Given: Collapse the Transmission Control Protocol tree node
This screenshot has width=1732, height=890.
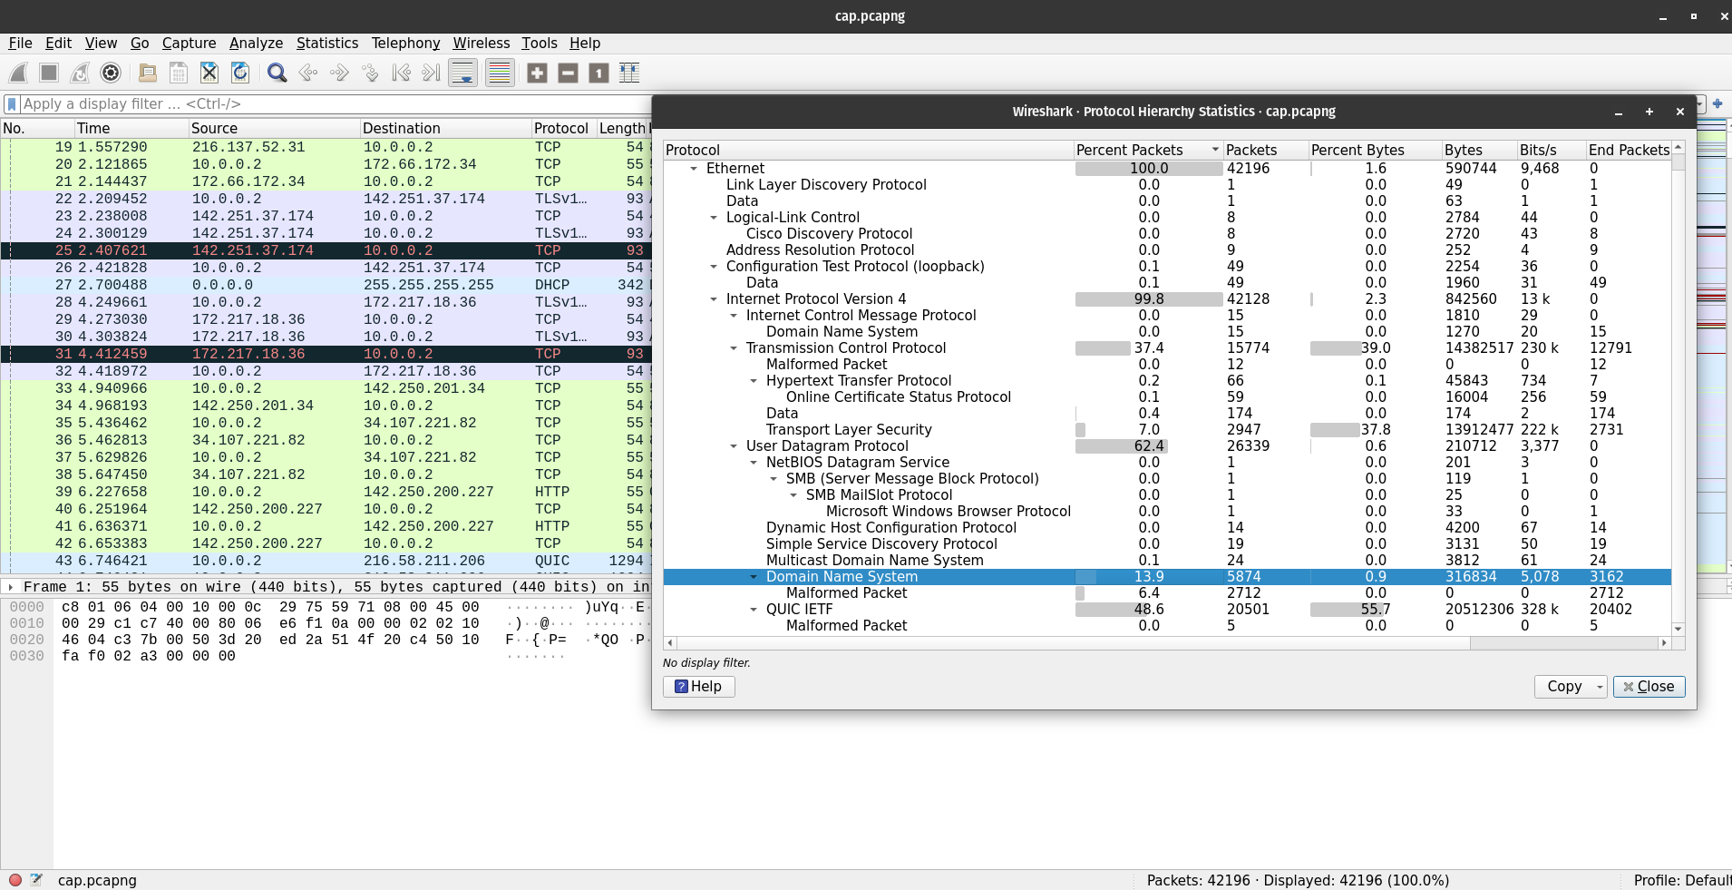Looking at the screenshot, I should coord(734,348).
